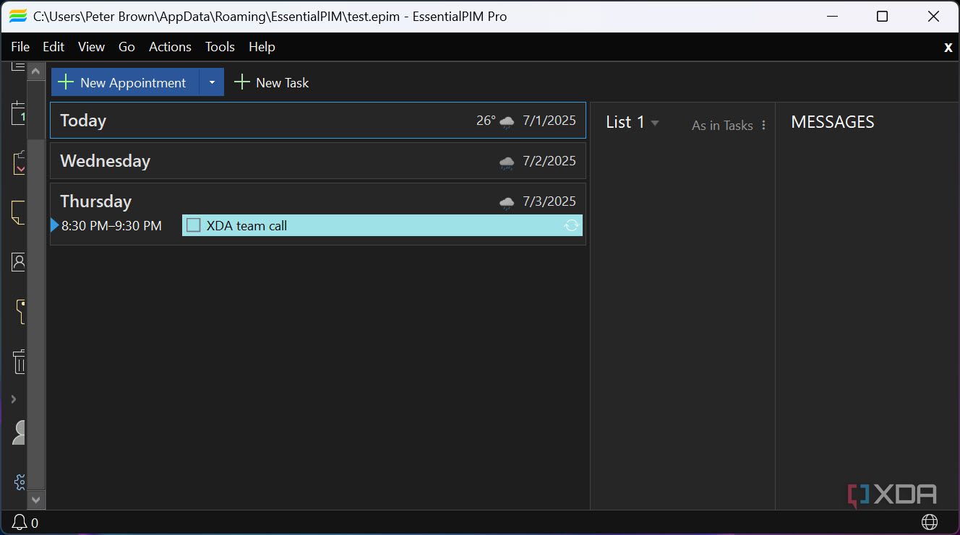
Task: Expand the List 1 dropdown
Action: point(655,123)
